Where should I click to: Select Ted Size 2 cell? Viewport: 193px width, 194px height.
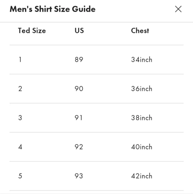pos(20,89)
